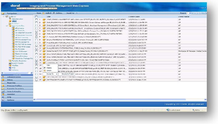
Task: Click the Send To toolbar button
Action: click(x=70, y=13)
